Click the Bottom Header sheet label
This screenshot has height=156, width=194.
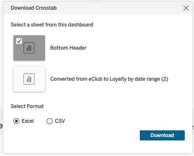(x=68, y=48)
